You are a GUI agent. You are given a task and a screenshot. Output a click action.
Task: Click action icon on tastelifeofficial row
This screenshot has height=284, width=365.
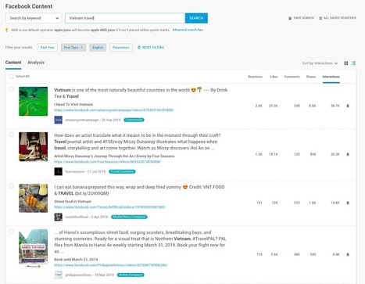click(x=348, y=203)
